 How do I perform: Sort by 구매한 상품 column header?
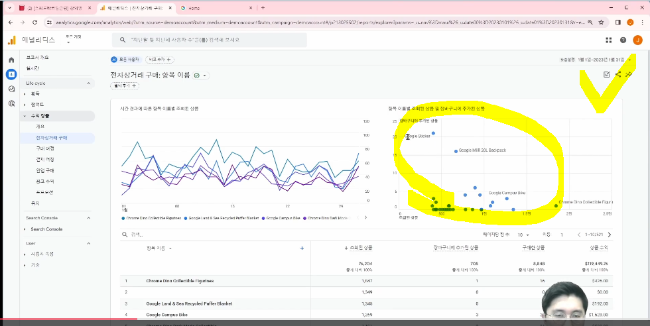click(533, 248)
